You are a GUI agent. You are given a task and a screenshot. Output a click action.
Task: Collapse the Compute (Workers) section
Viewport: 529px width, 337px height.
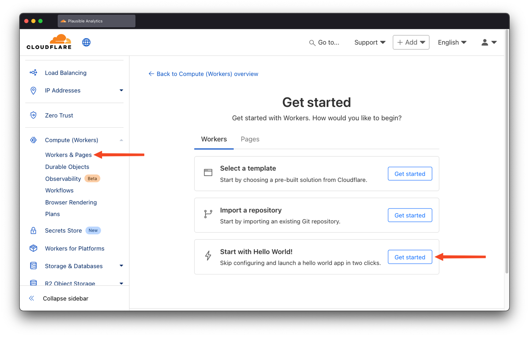coord(122,140)
